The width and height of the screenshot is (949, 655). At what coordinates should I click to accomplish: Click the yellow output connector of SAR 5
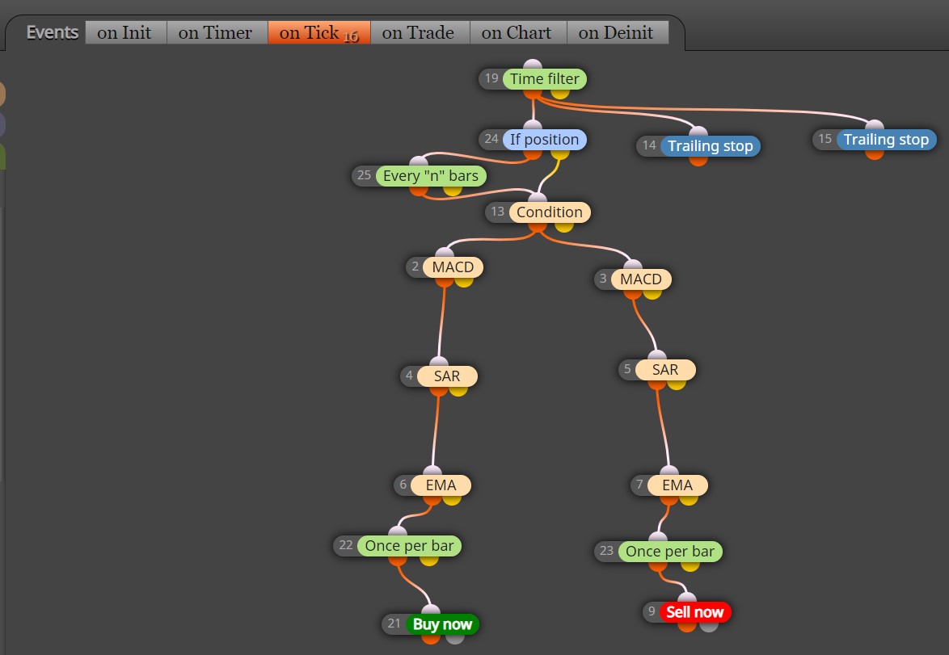pyautogui.click(x=676, y=384)
